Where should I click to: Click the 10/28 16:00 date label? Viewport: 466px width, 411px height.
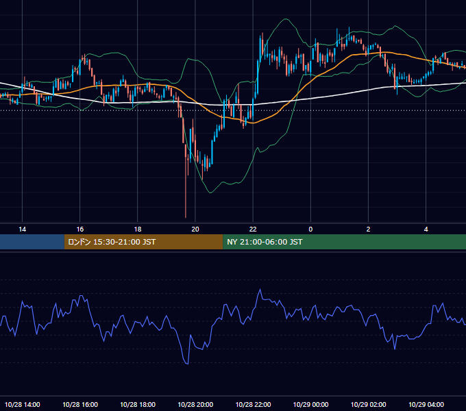click(80, 404)
